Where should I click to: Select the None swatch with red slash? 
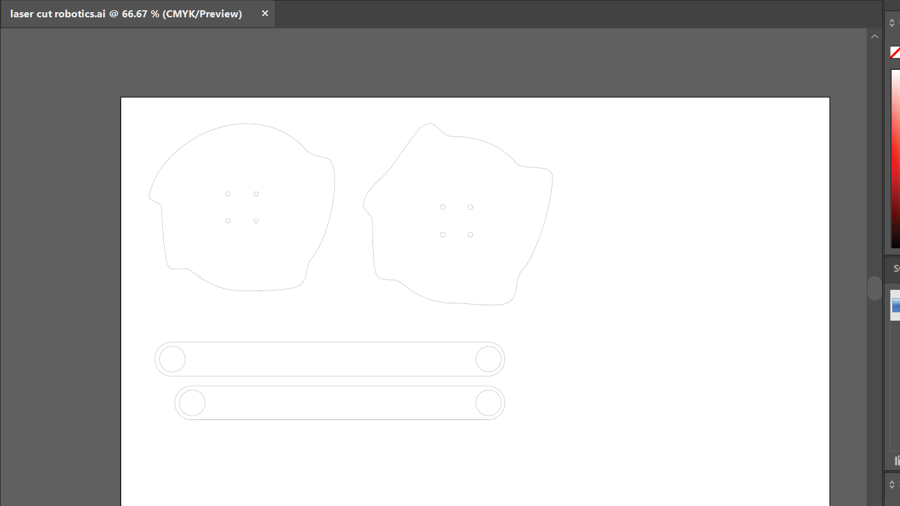click(x=896, y=53)
